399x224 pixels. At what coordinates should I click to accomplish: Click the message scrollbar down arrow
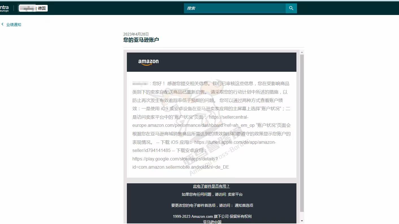coord(302,221)
